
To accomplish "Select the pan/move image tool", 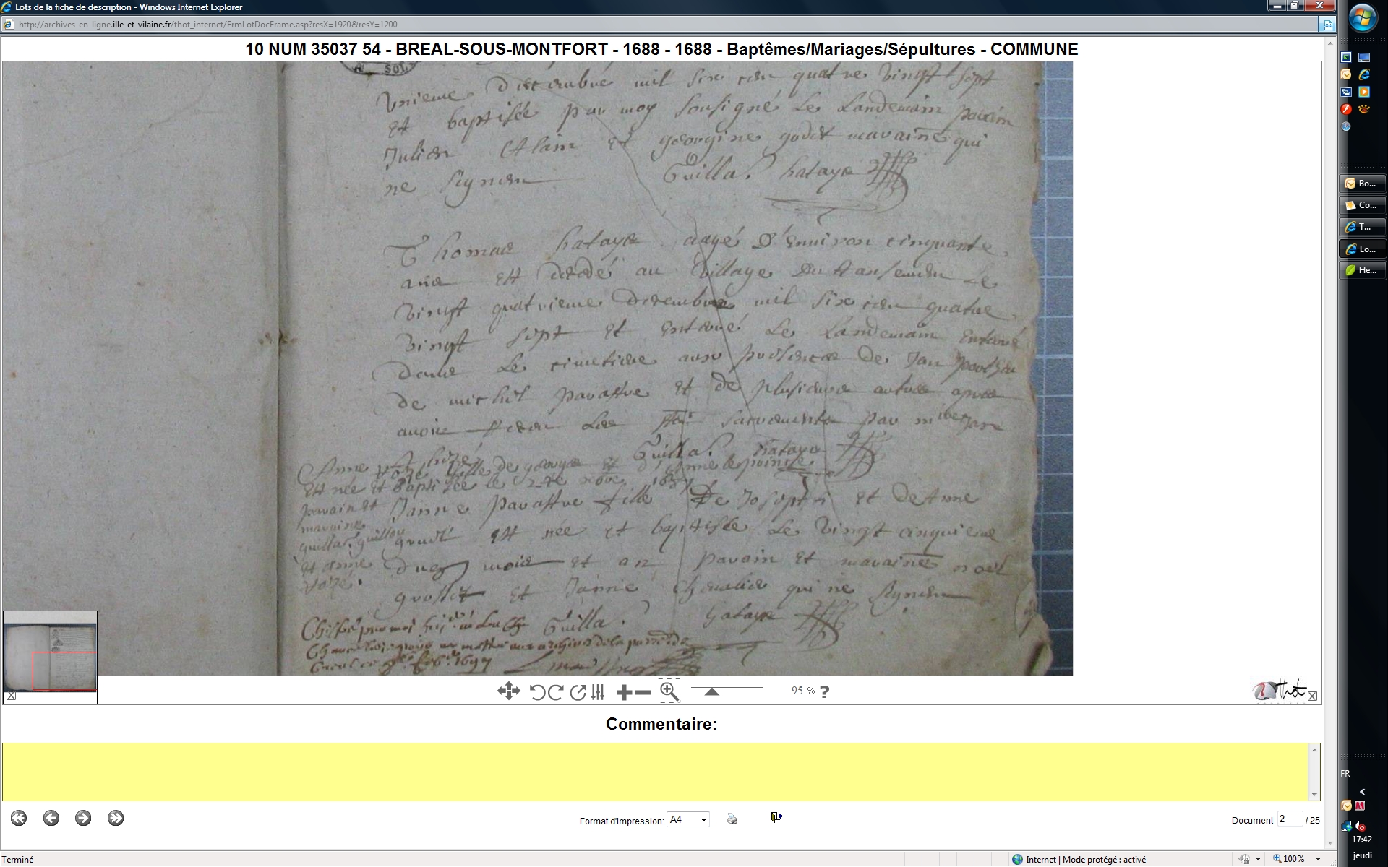I will (508, 691).
